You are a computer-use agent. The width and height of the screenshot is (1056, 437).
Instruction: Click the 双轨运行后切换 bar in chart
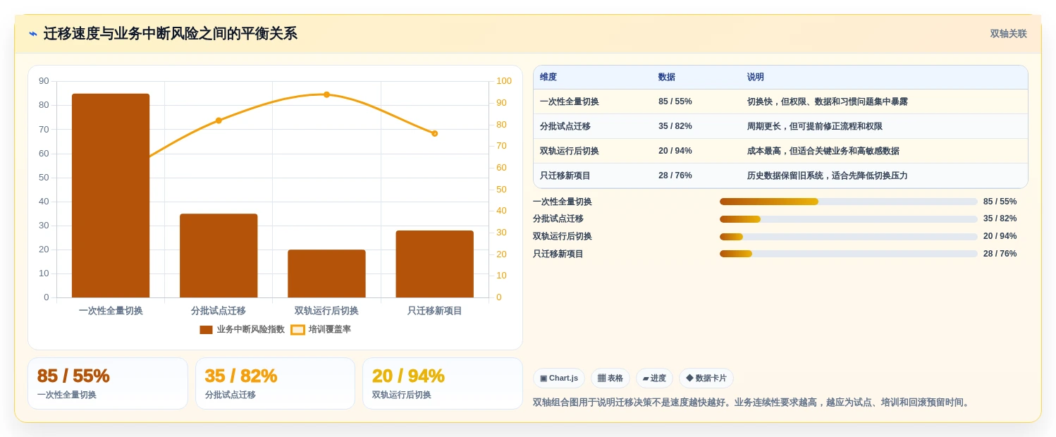click(326, 273)
